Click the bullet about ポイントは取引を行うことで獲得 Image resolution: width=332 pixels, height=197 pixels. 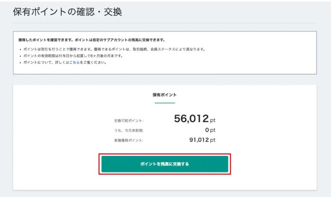pyautogui.click(x=112, y=49)
